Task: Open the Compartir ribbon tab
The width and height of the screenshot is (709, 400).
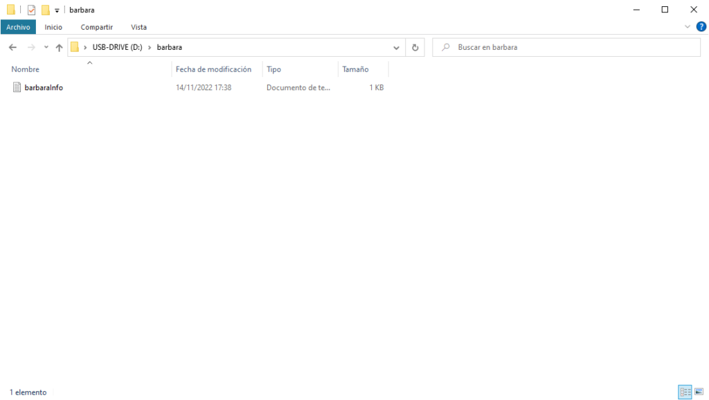Action: [96, 27]
